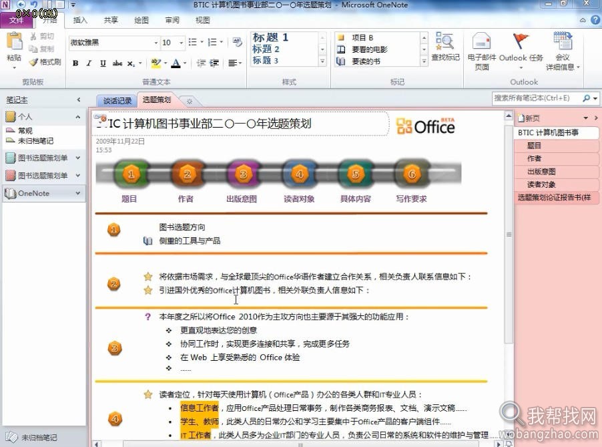Click the decrease indent icon

(201, 63)
